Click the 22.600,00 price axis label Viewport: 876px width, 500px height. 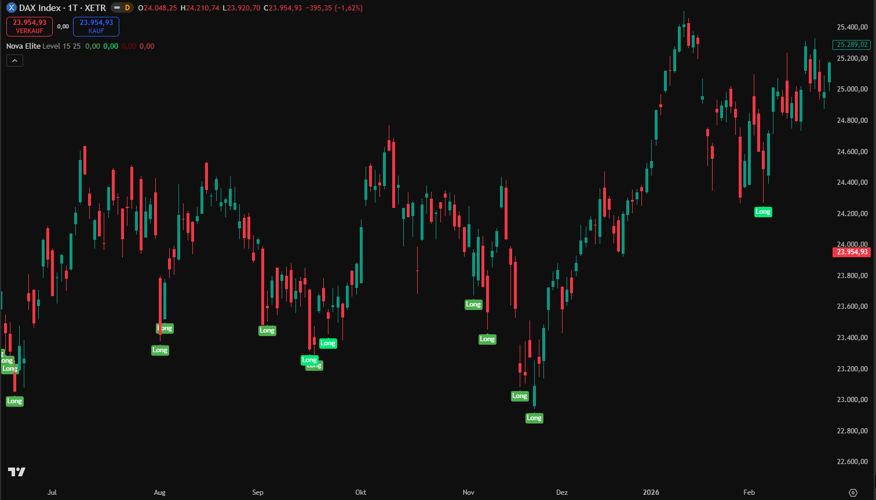852,462
